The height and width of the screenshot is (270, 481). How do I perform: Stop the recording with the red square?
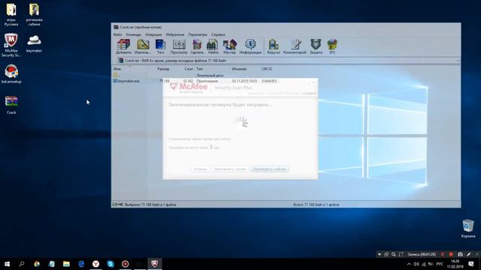click(x=451, y=254)
